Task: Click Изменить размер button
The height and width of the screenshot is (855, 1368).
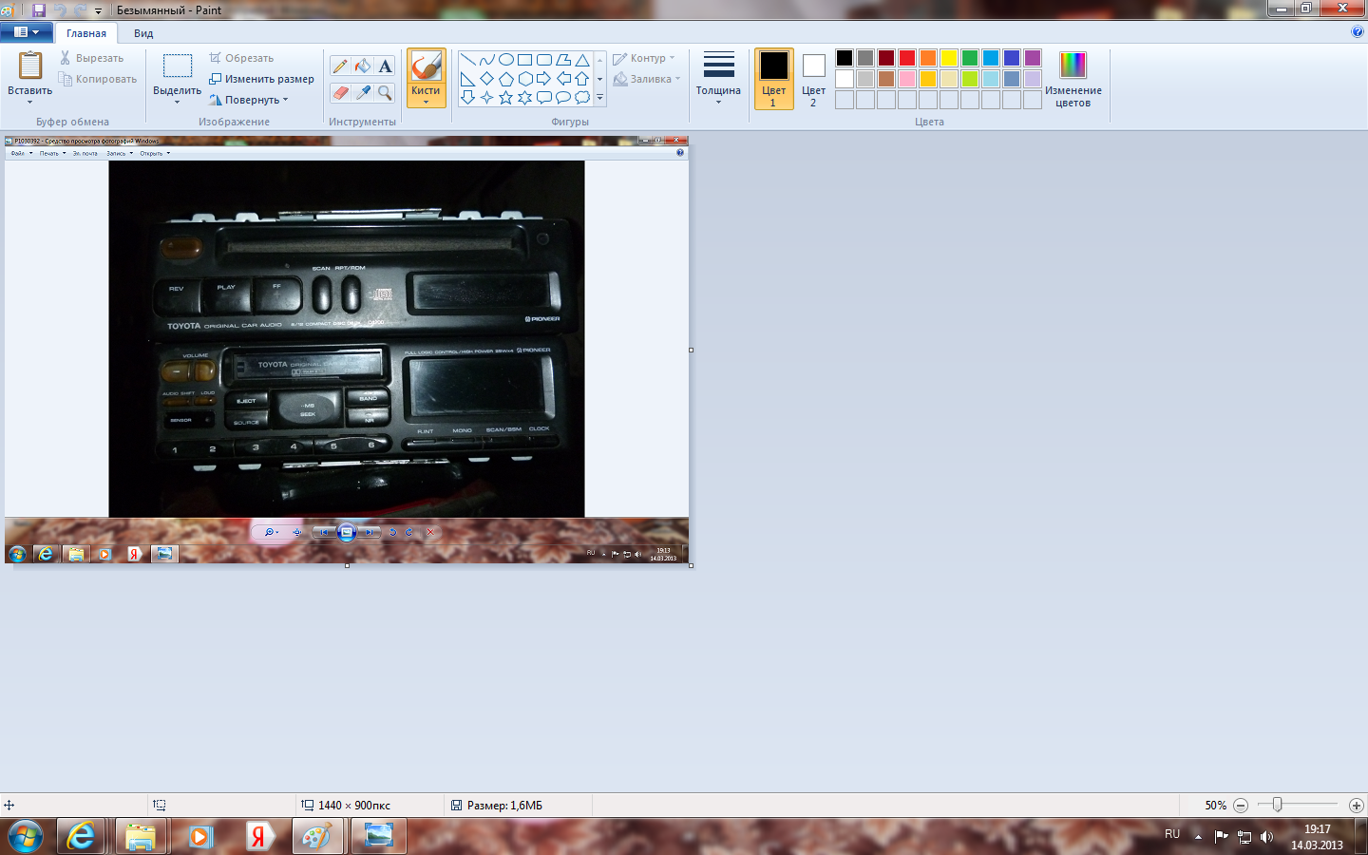Action: (262, 79)
